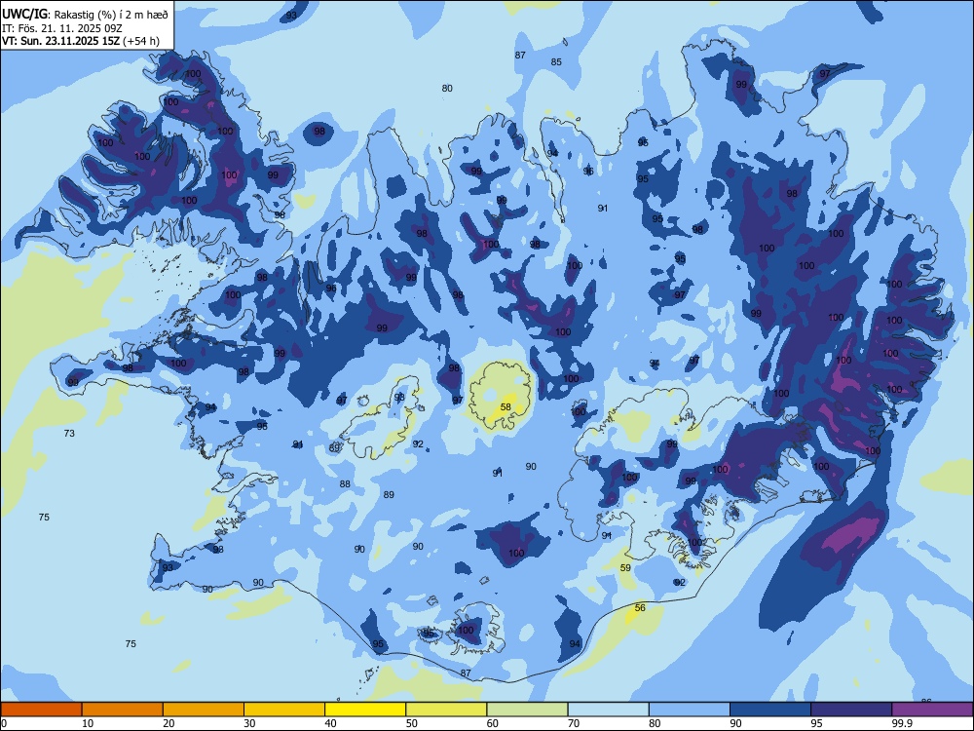Select the legend label '30'

[x=249, y=723]
